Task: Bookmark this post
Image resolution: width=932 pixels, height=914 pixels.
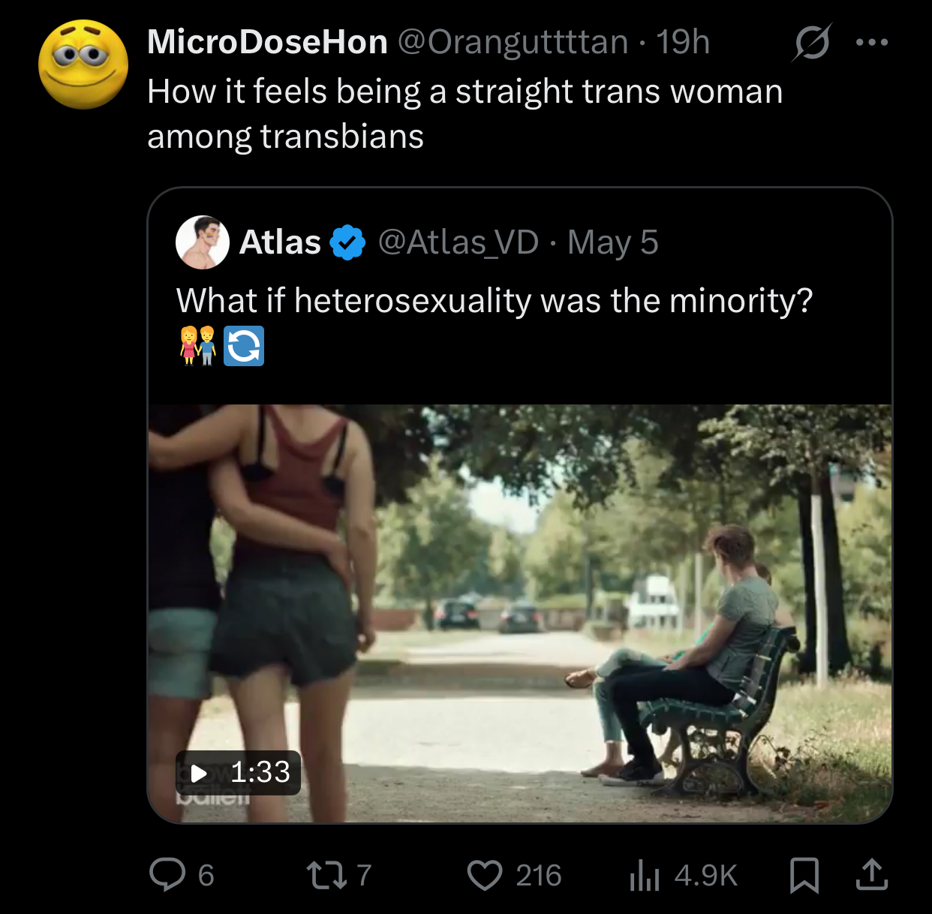Action: coord(804,875)
